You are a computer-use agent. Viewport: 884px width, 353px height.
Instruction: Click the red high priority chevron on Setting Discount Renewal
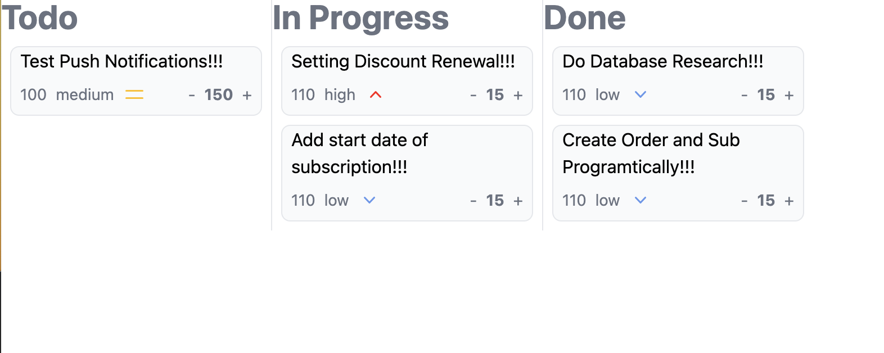375,94
